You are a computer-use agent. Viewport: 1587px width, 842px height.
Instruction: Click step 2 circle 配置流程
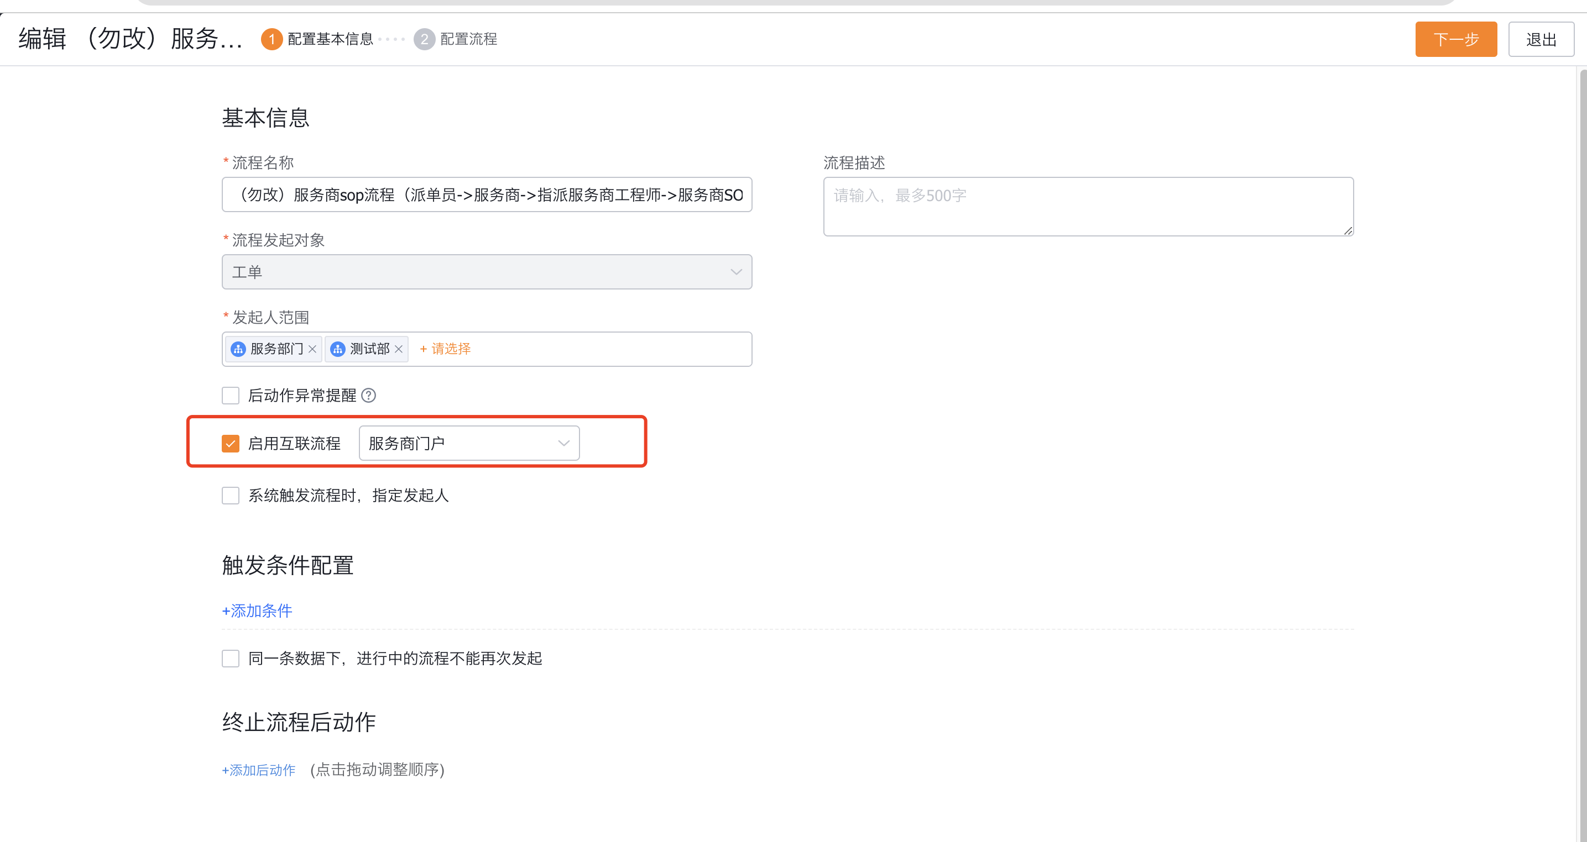coord(424,39)
